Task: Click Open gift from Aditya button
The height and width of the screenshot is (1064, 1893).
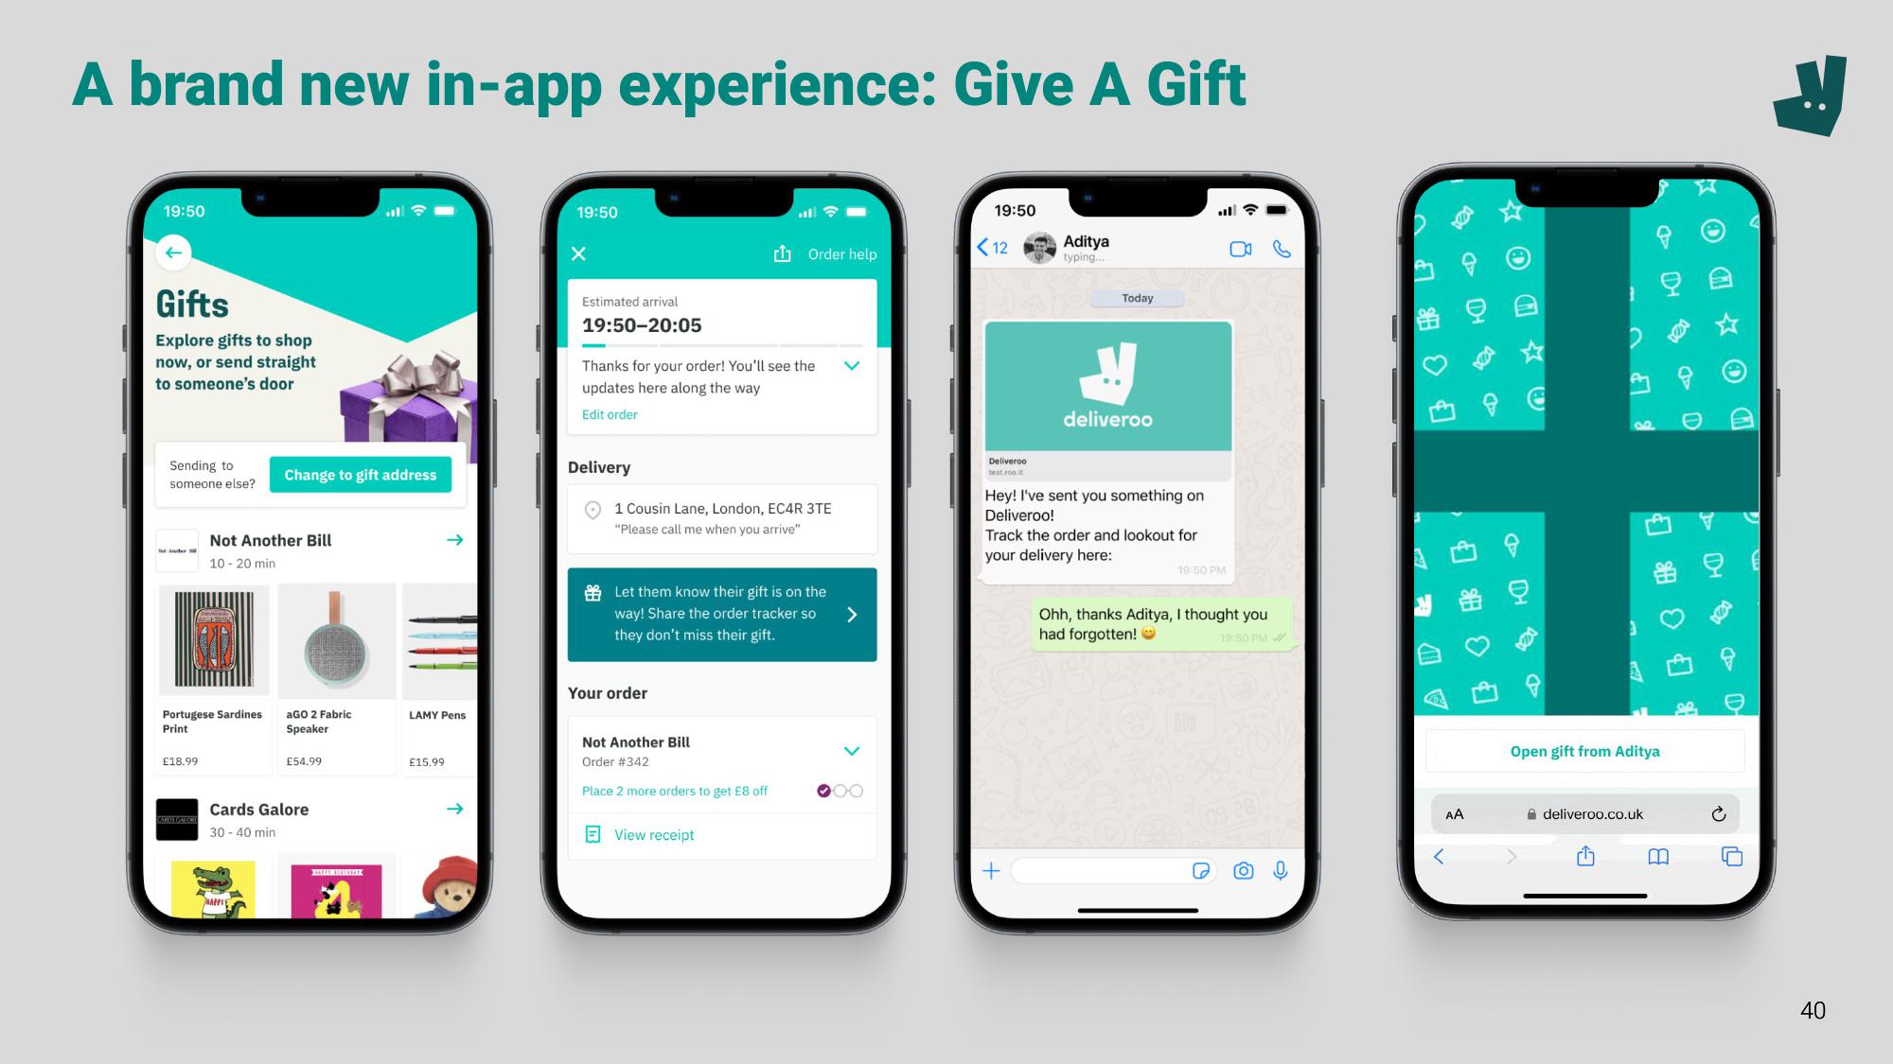Action: pos(1583,751)
